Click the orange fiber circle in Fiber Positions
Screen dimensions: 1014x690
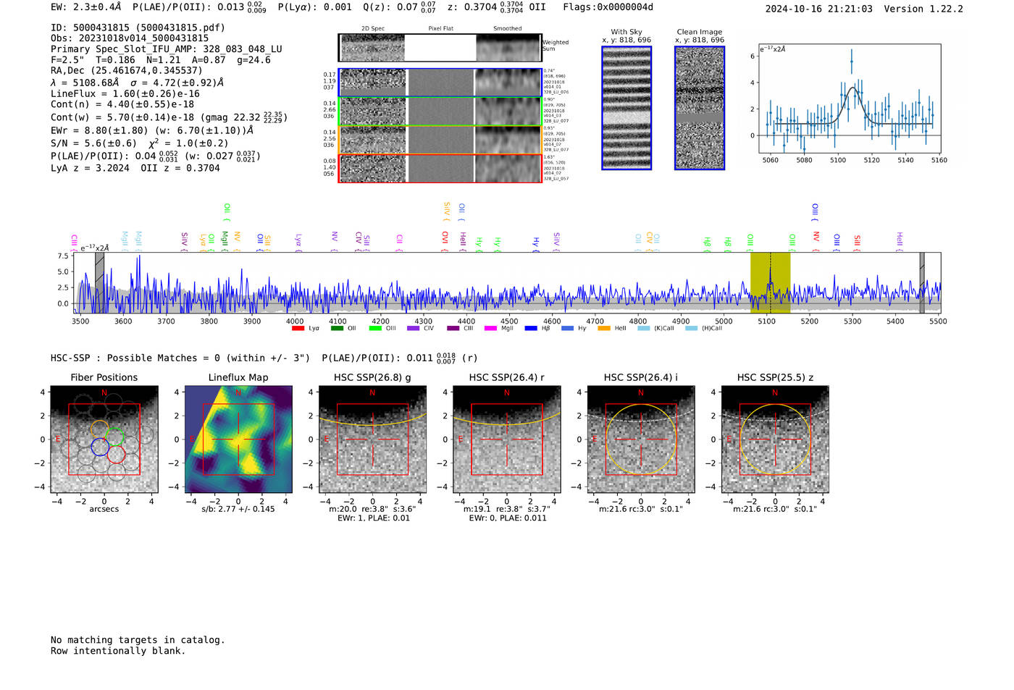[100, 429]
